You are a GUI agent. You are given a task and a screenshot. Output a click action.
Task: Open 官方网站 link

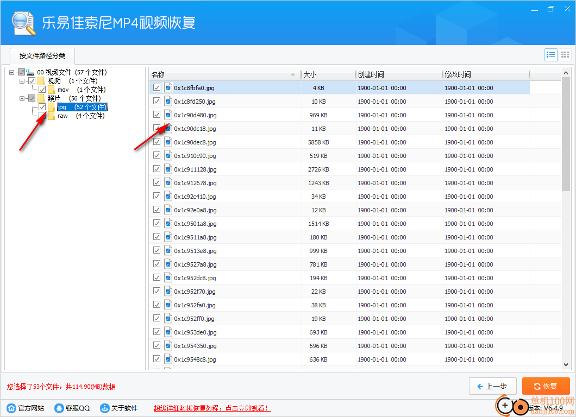[31, 408]
